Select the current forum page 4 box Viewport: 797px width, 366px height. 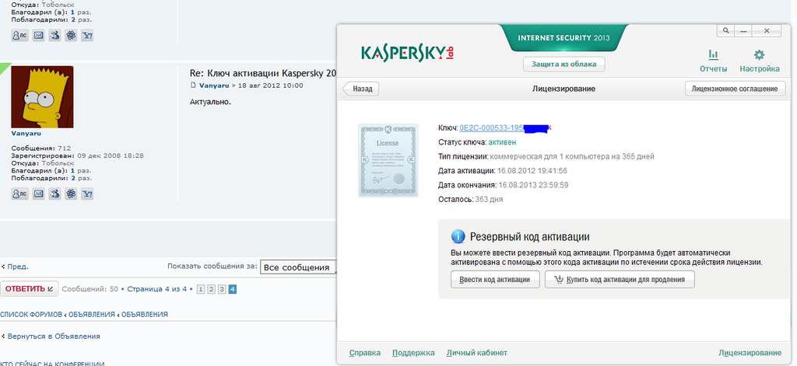[232, 289]
